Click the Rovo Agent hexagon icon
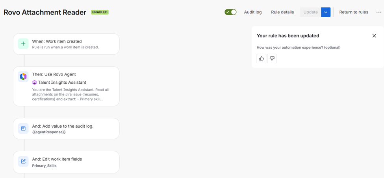The height and width of the screenshot is (178, 384). tap(23, 77)
